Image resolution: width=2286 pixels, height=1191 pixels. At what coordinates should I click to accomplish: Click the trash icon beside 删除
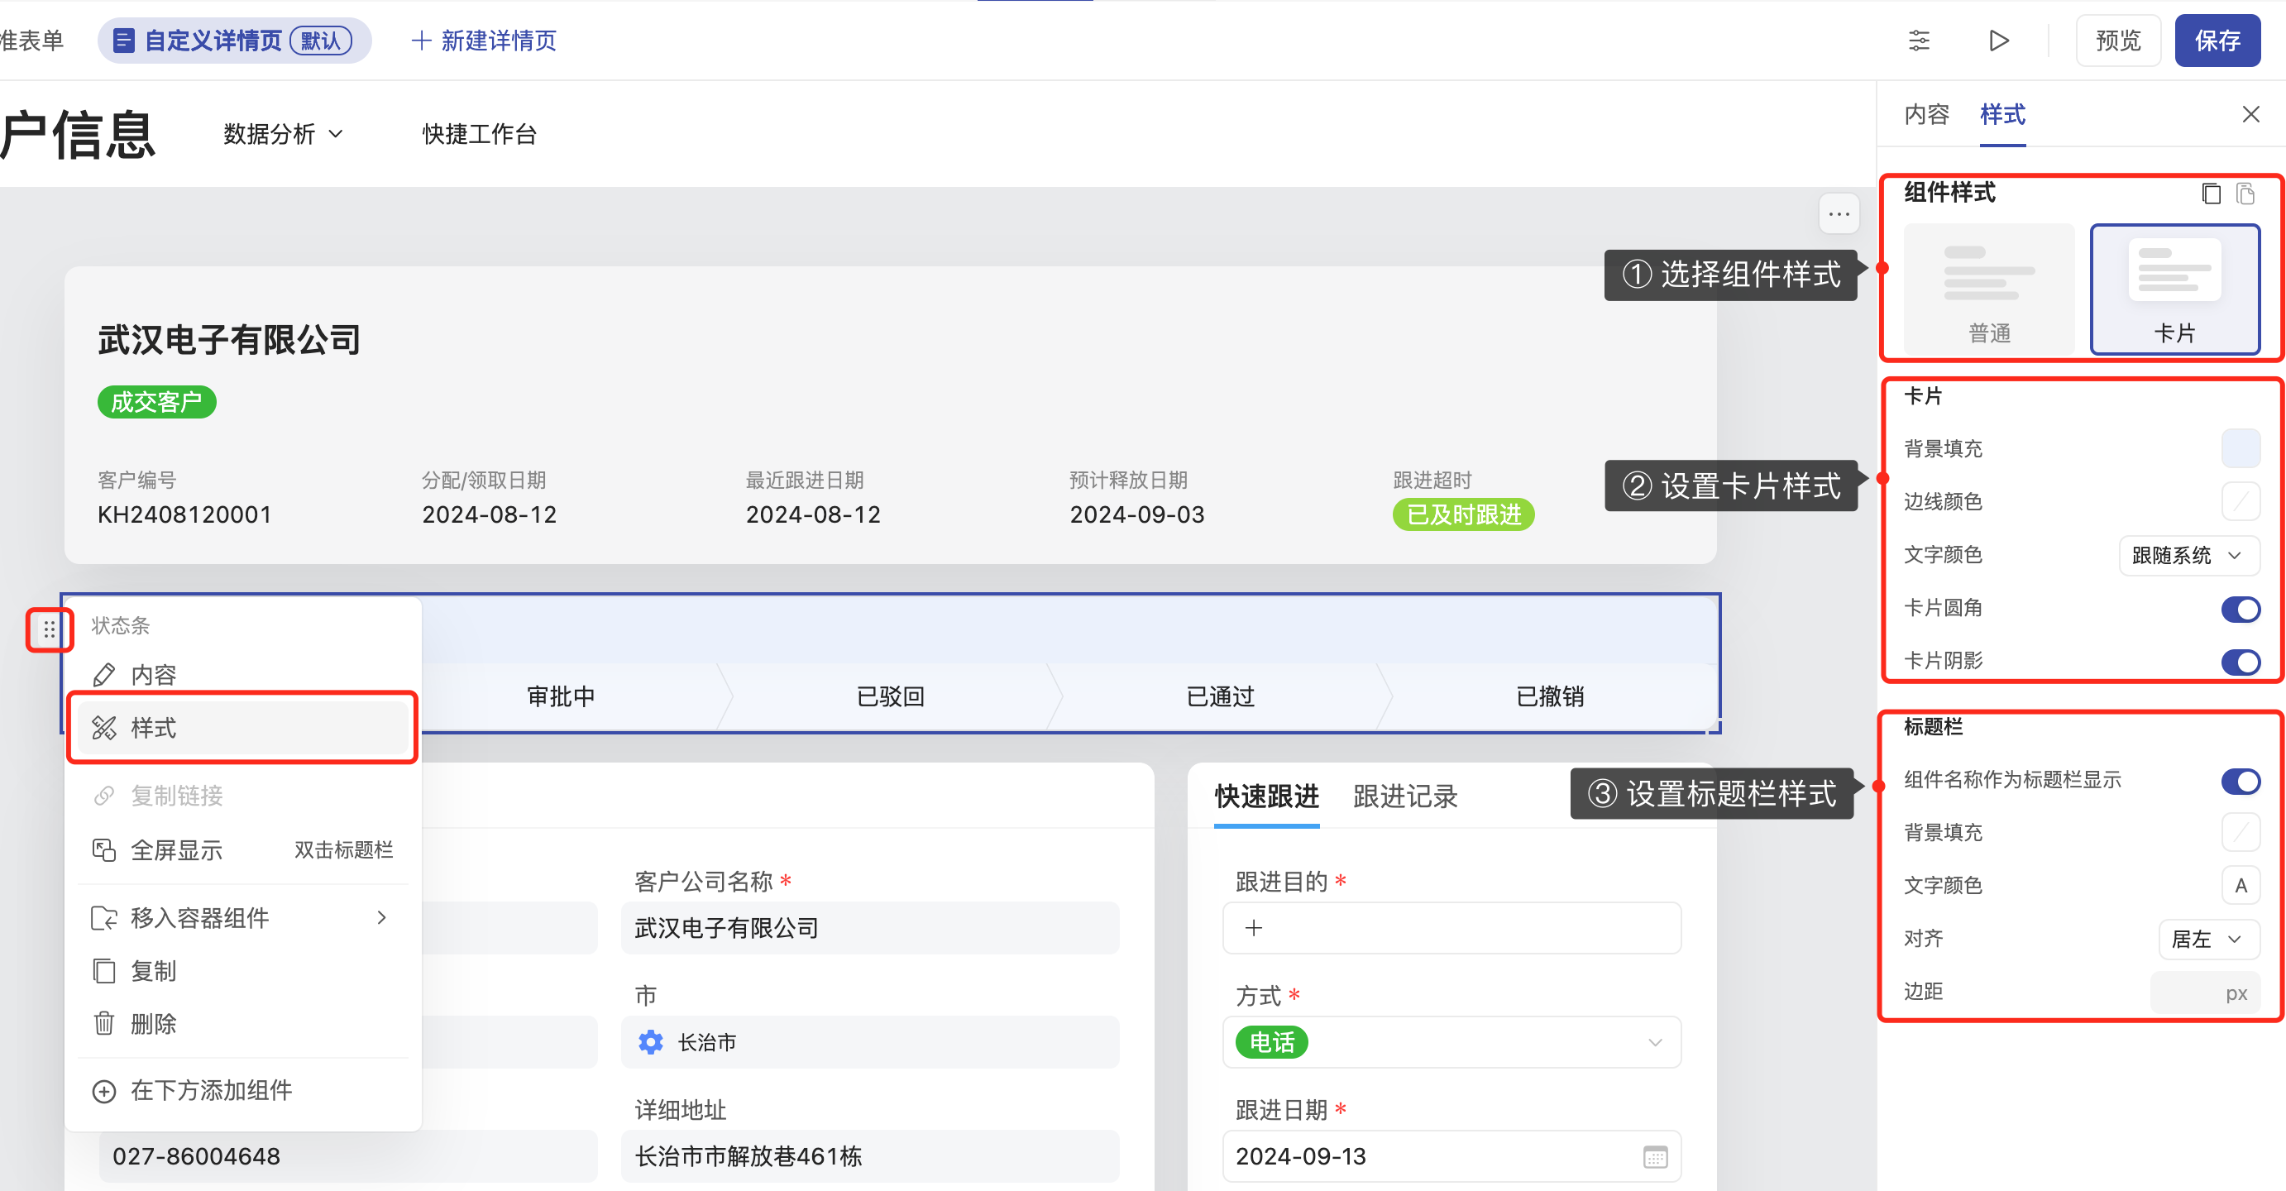coord(104,1024)
